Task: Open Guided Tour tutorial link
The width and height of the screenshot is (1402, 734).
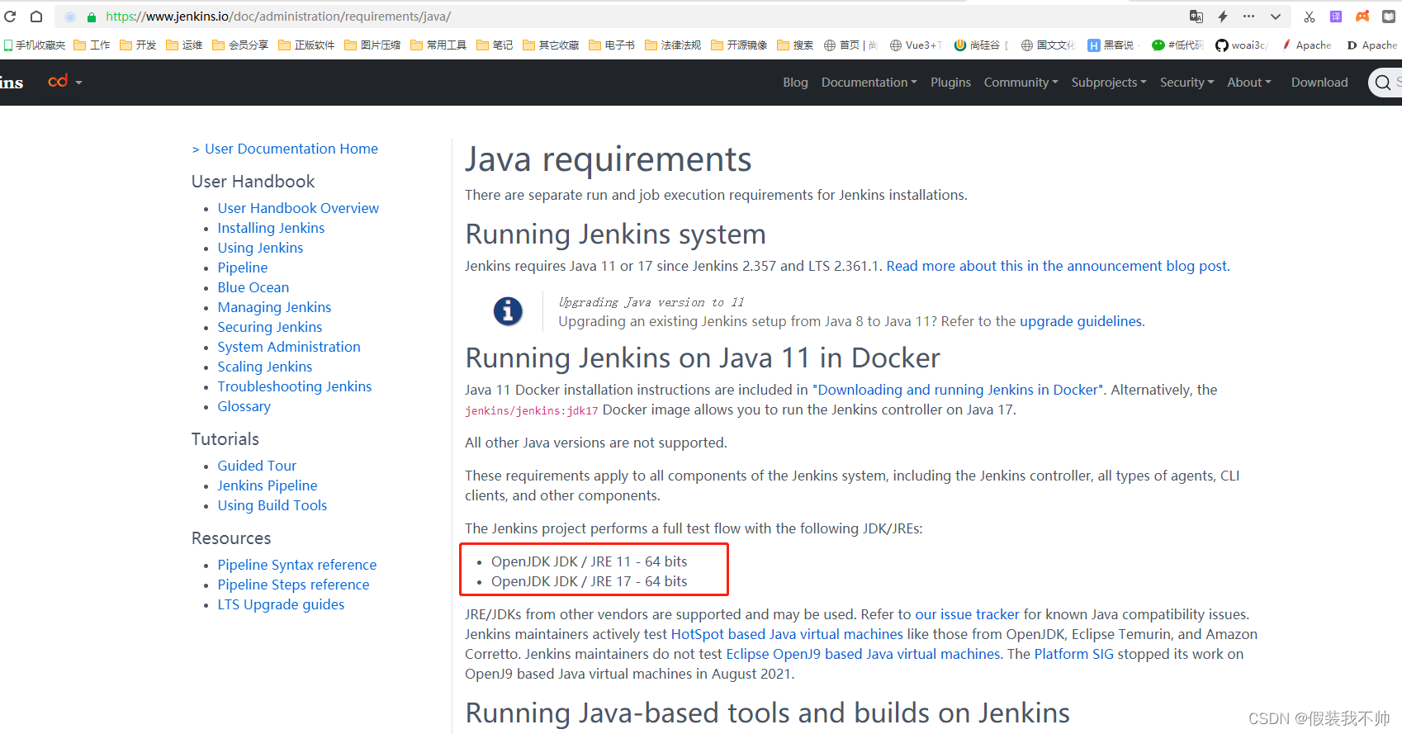Action: (257, 466)
